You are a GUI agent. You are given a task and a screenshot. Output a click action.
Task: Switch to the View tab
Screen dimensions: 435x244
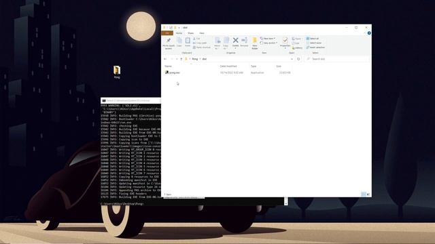[x=202, y=33]
